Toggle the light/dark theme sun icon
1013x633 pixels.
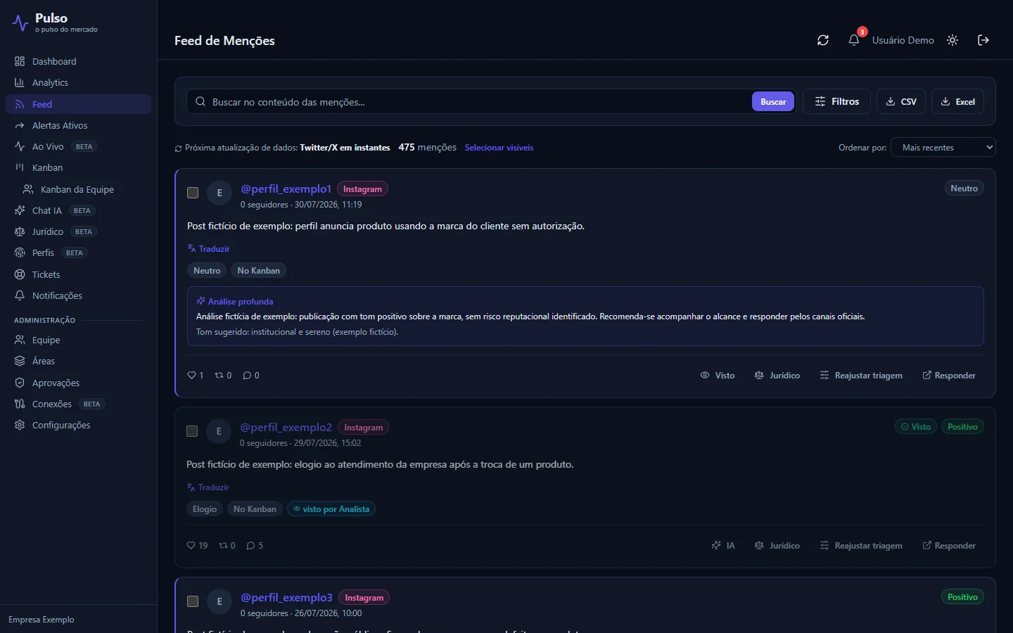coord(953,40)
